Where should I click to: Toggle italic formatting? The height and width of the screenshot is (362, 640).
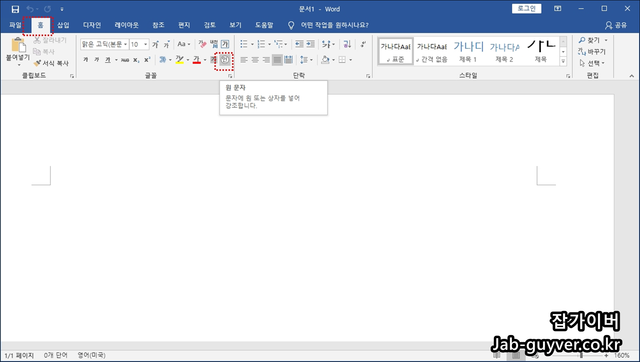96,60
